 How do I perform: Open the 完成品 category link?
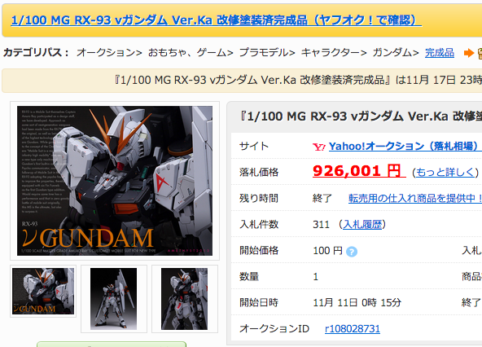440,53
